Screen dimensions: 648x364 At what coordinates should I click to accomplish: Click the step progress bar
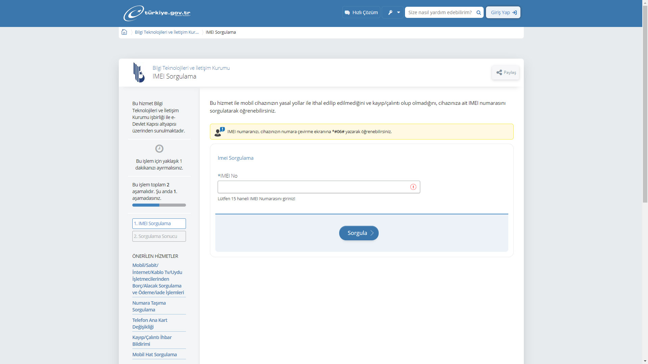point(159,205)
